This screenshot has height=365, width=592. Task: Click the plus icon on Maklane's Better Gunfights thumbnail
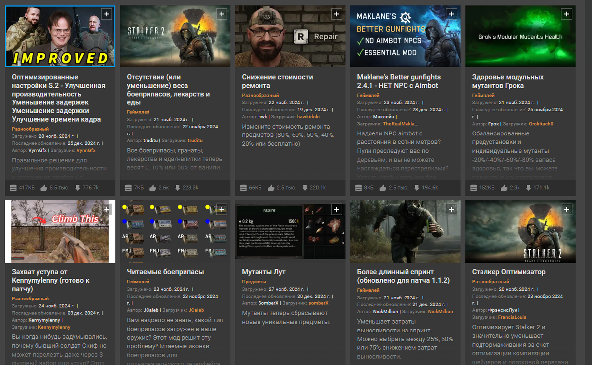point(451,14)
